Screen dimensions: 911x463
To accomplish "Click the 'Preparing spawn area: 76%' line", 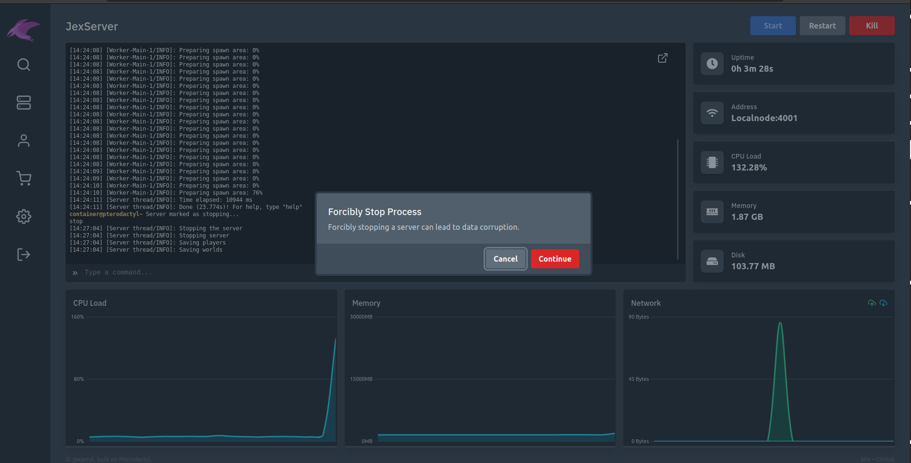I will tap(166, 193).
